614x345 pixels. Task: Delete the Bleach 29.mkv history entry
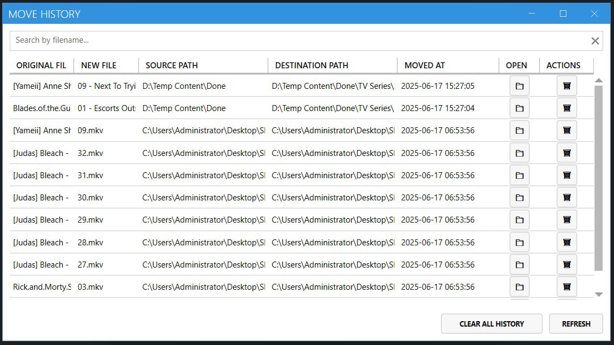(x=566, y=219)
